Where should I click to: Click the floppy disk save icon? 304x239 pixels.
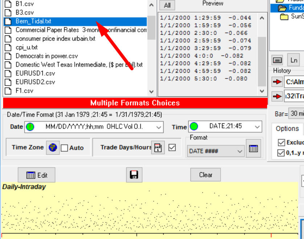coord(134,175)
